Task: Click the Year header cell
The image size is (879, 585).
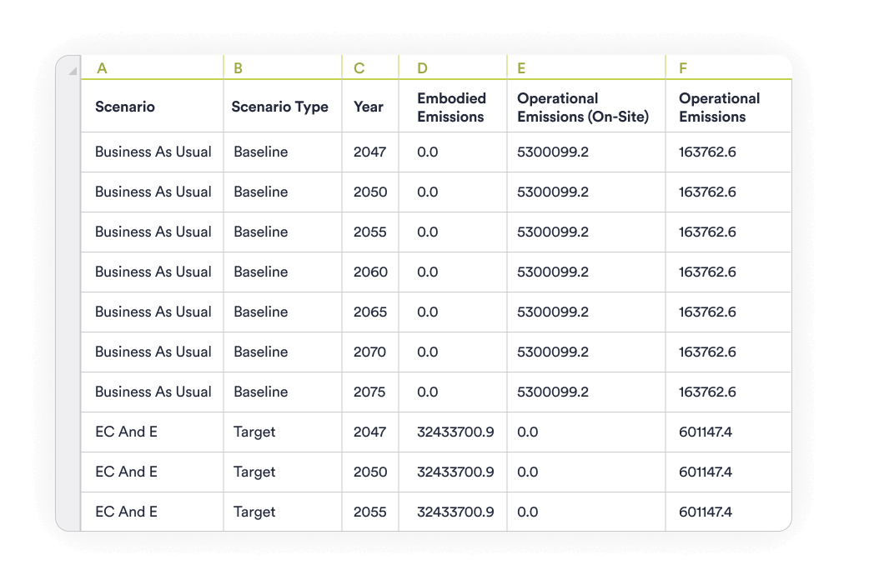Action: pyautogui.click(x=370, y=107)
